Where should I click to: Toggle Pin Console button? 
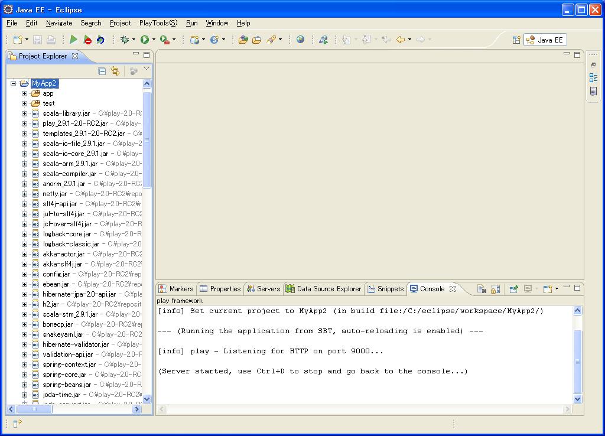point(513,289)
